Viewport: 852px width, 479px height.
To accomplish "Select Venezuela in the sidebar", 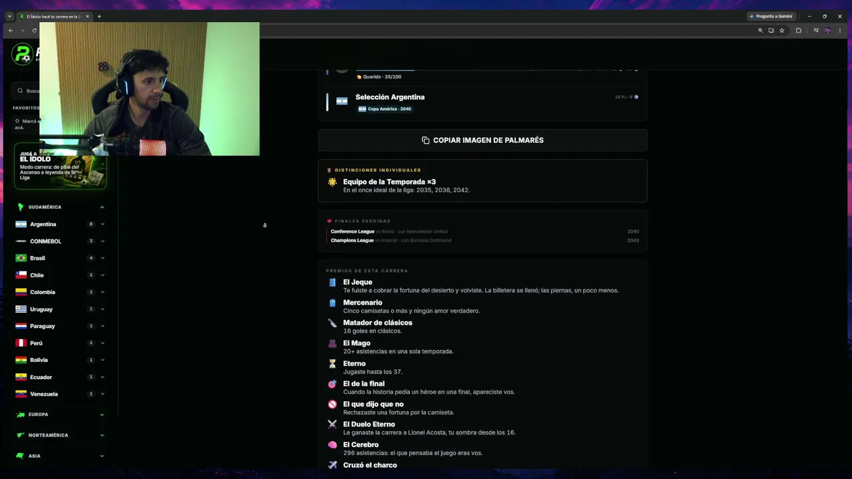I will (44, 394).
